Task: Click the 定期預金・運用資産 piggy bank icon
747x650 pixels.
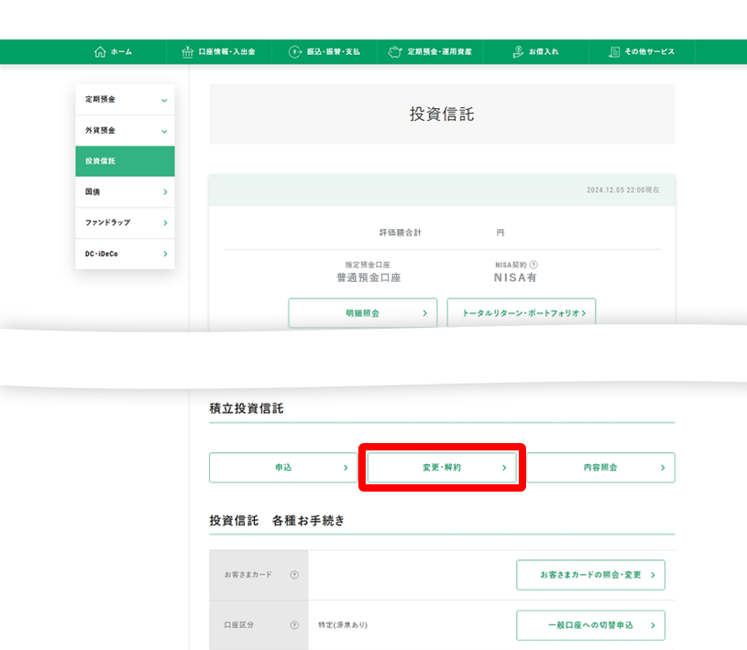Action: coord(396,52)
